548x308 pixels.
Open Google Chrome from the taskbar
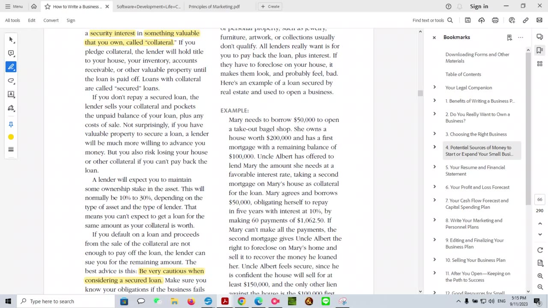(x=241, y=301)
